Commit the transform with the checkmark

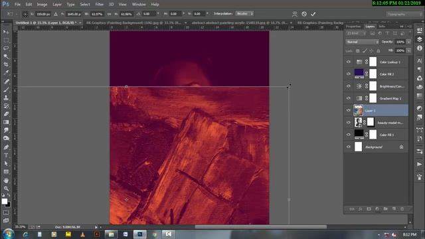[313, 14]
